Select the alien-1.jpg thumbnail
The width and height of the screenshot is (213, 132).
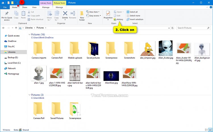(x=39, y=73)
